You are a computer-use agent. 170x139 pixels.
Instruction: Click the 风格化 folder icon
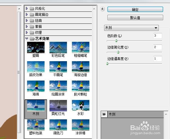point(32,8)
